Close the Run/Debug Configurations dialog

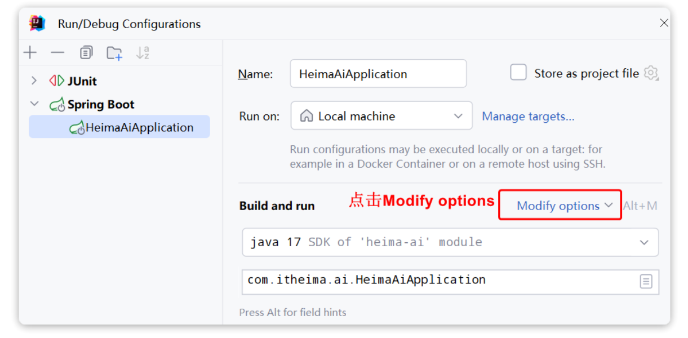coord(664,23)
